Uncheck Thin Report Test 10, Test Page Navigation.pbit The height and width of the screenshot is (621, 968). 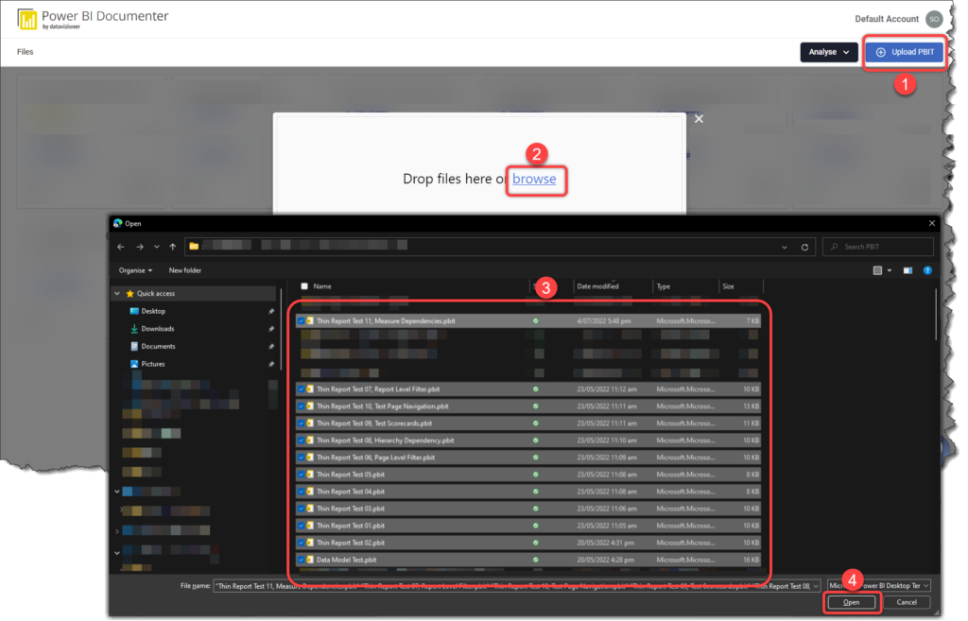coord(301,406)
